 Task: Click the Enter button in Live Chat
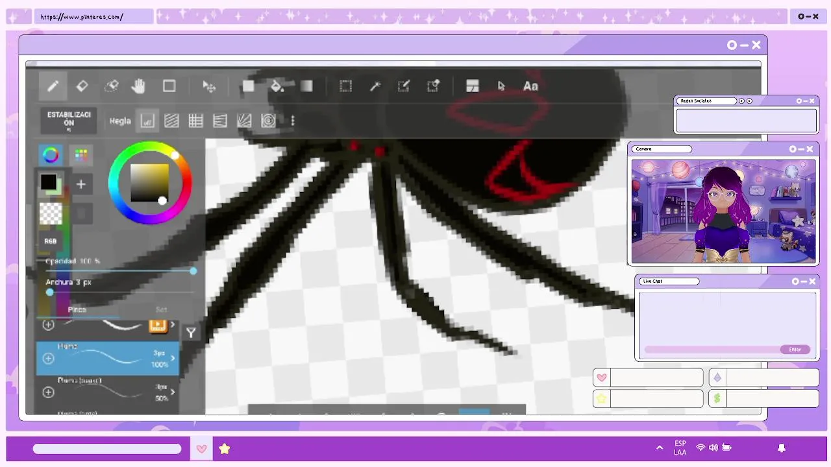tap(795, 350)
